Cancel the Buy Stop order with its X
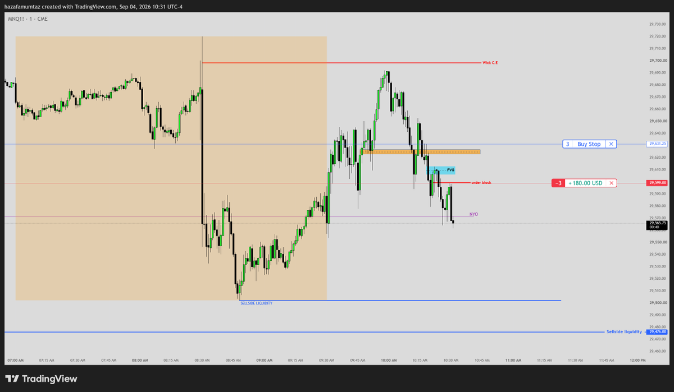Screen dimensions: 674x392 (x=611, y=144)
